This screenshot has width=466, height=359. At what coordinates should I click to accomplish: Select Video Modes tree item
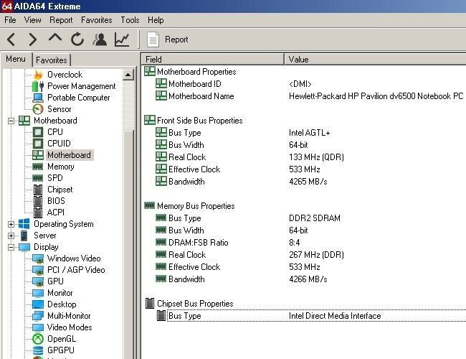pyautogui.click(x=70, y=327)
